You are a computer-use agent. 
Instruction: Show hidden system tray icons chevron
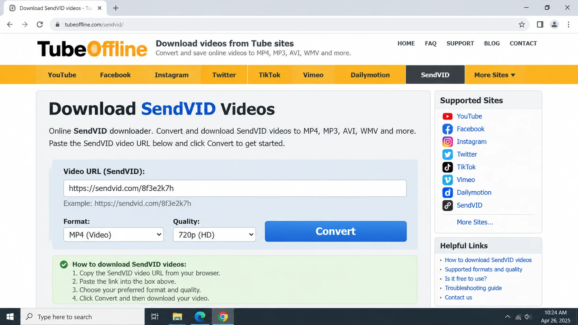coord(507,317)
